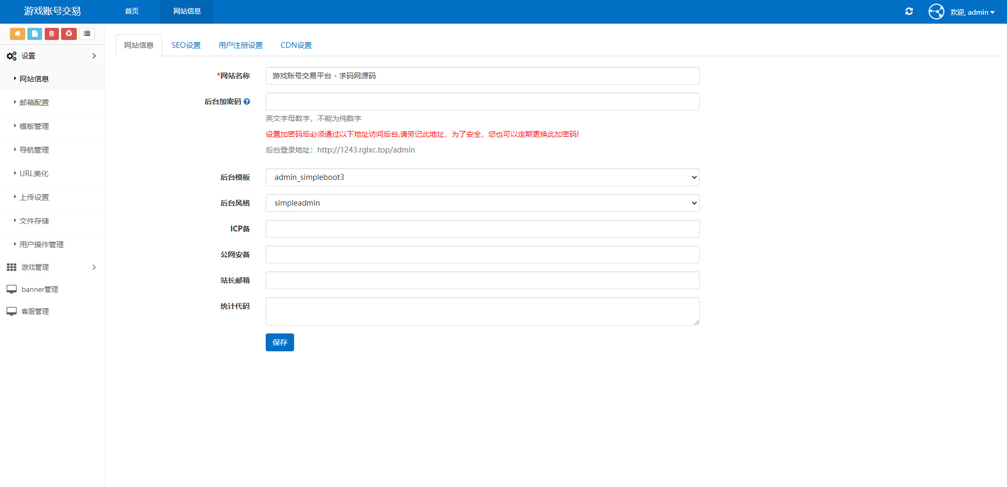Click the list menu icon button

87,34
